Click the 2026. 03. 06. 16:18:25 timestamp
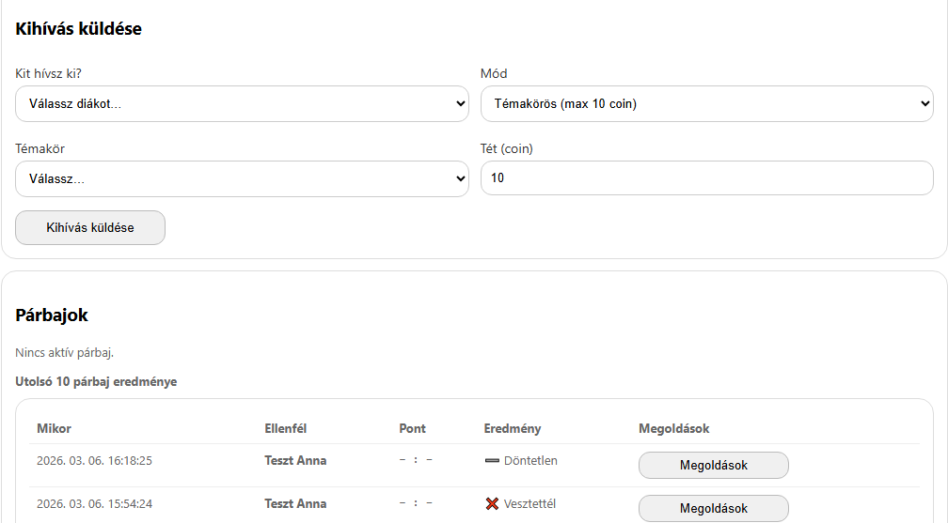The width and height of the screenshot is (948, 523). coord(94,460)
